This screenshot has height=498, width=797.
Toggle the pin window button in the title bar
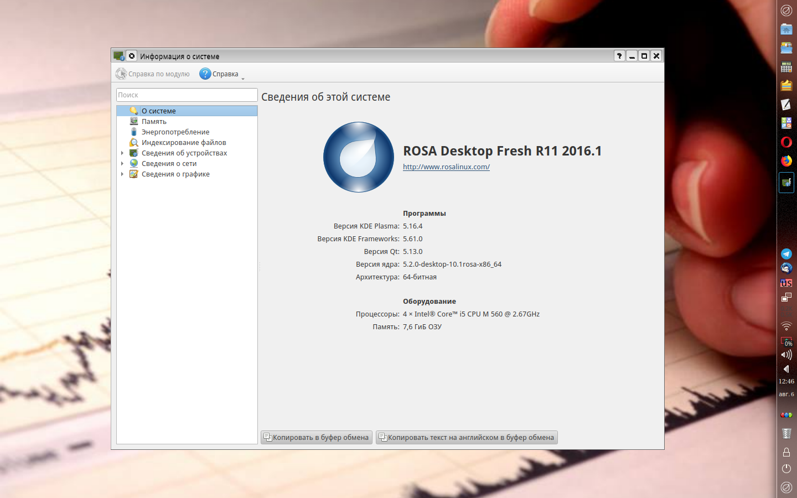132,56
